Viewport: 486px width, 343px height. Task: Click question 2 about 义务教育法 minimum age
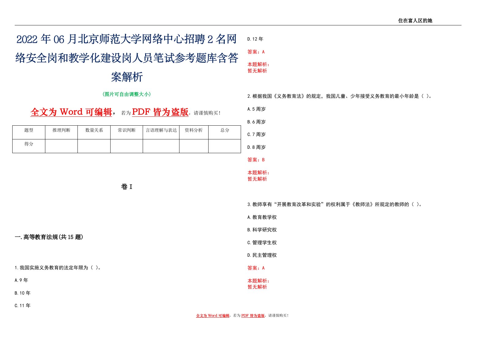(340, 96)
